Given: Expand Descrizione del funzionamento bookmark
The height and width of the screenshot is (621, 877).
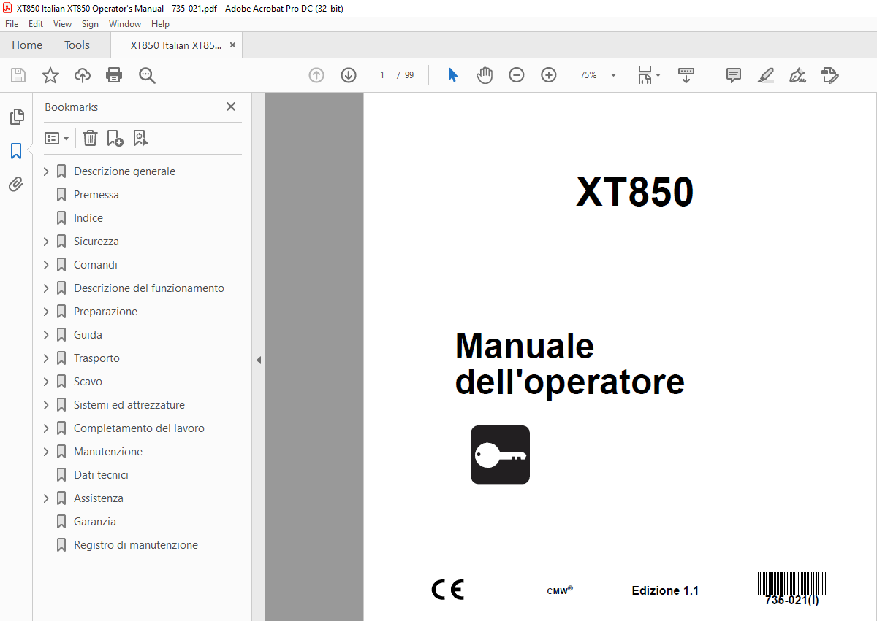Looking at the screenshot, I should [x=46, y=288].
